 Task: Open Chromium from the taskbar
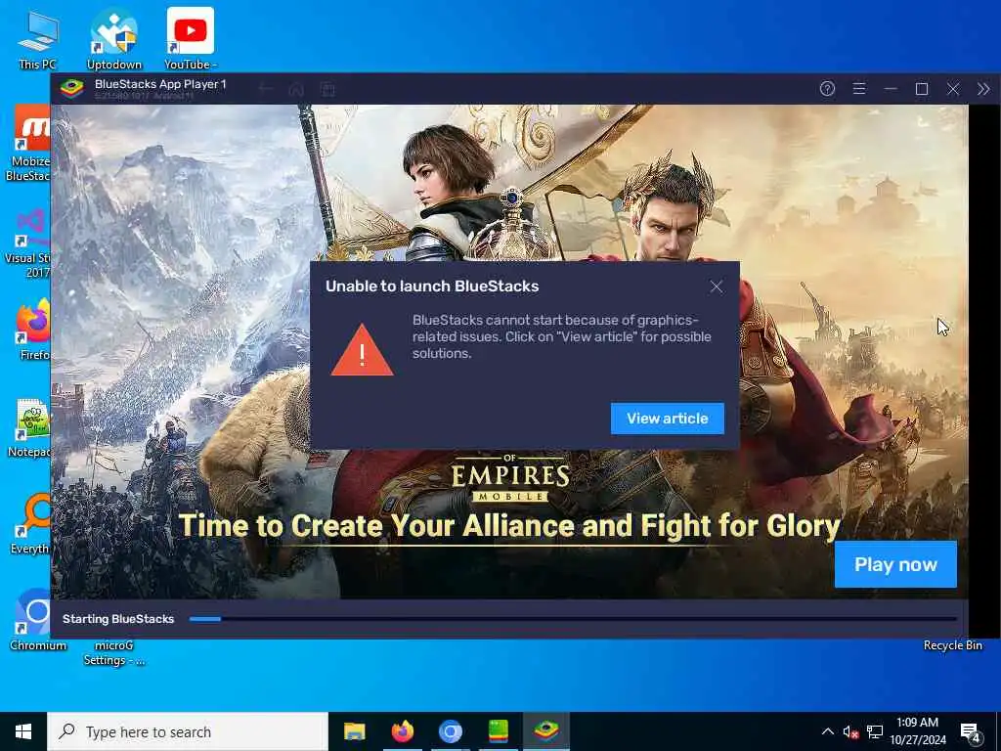tap(450, 731)
